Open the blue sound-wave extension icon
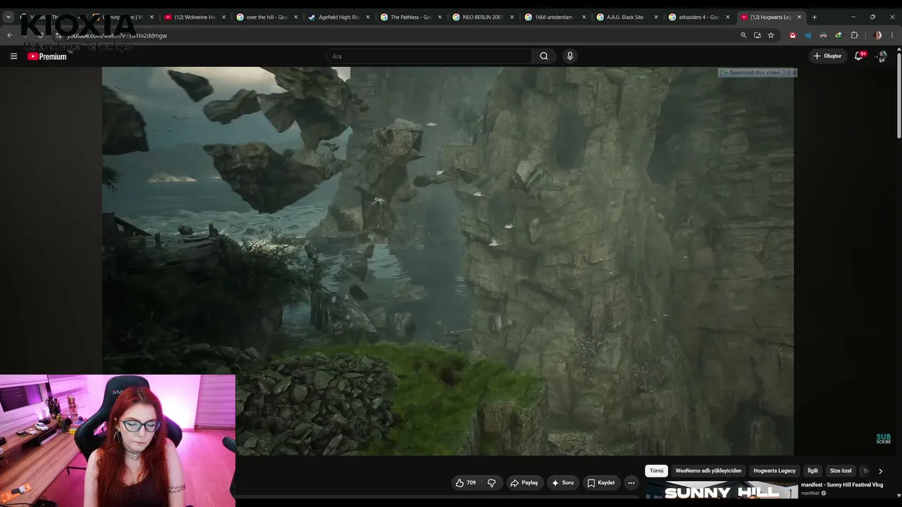 (x=808, y=35)
